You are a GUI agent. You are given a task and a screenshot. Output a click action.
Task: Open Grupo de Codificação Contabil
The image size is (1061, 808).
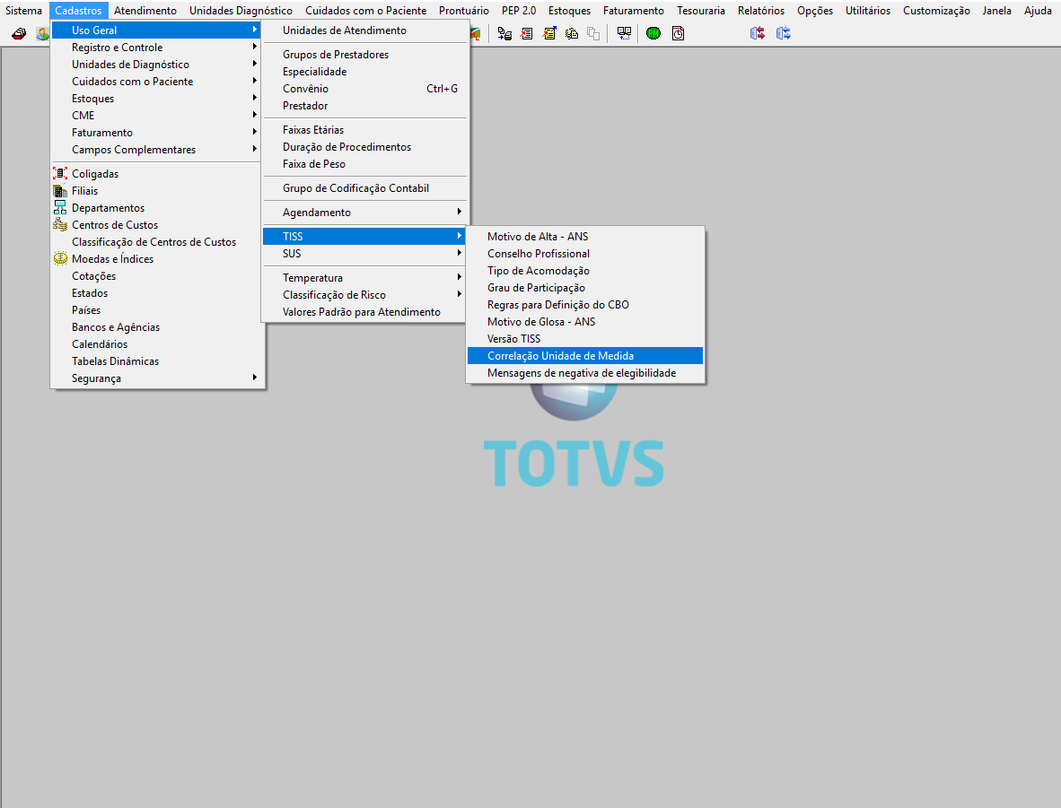364,188
